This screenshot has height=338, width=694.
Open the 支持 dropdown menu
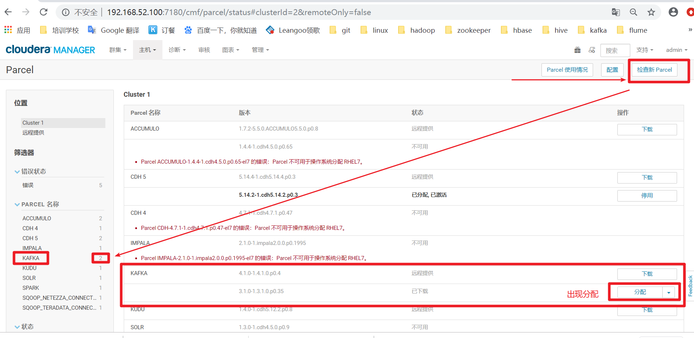tap(645, 50)
